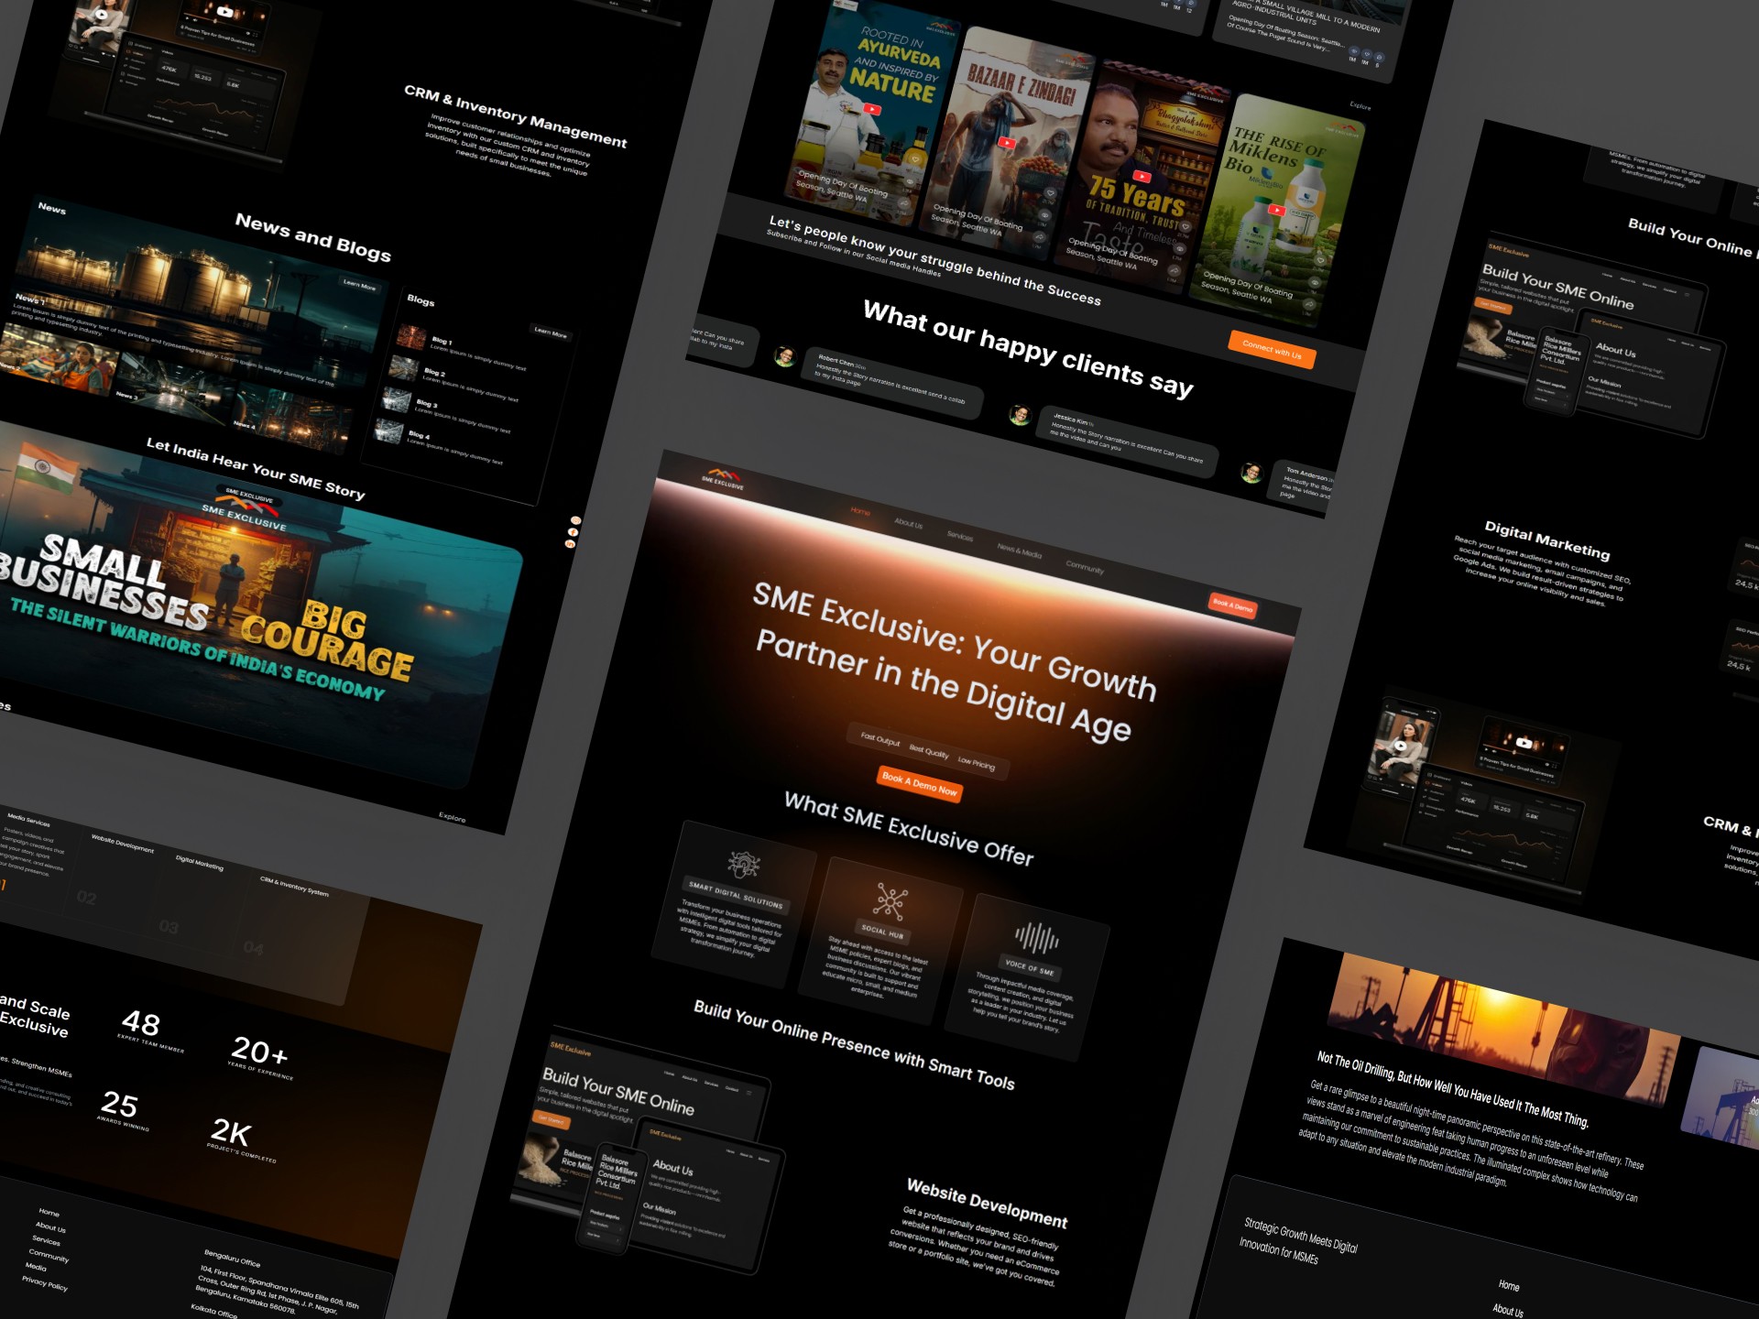
Task: Like the Bazaar E Zindagi video
Action: coord(1049,194)
